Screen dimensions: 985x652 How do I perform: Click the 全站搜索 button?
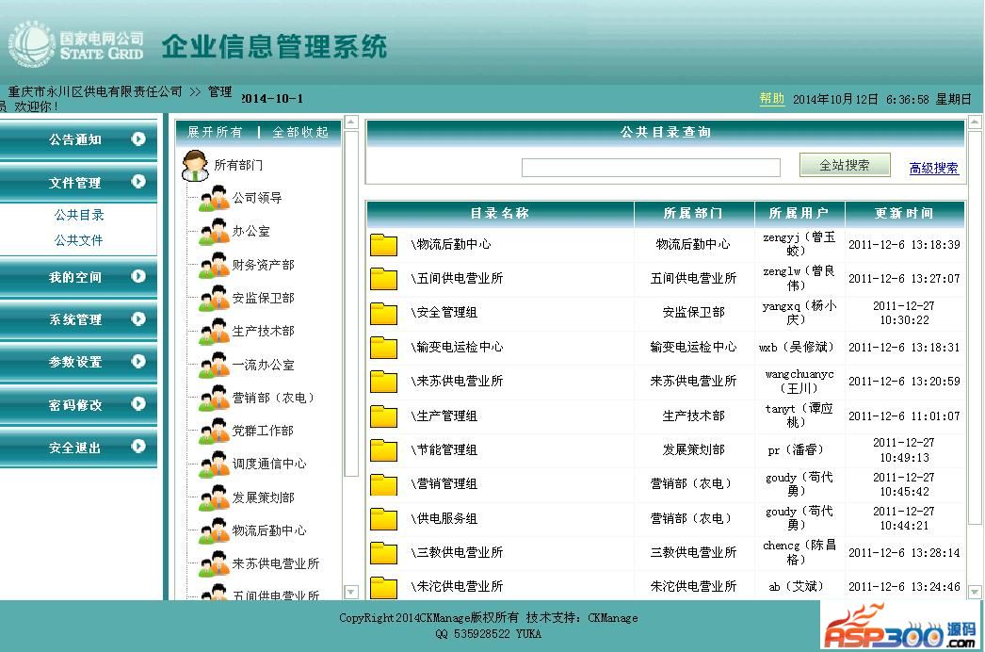pos(845,166)
